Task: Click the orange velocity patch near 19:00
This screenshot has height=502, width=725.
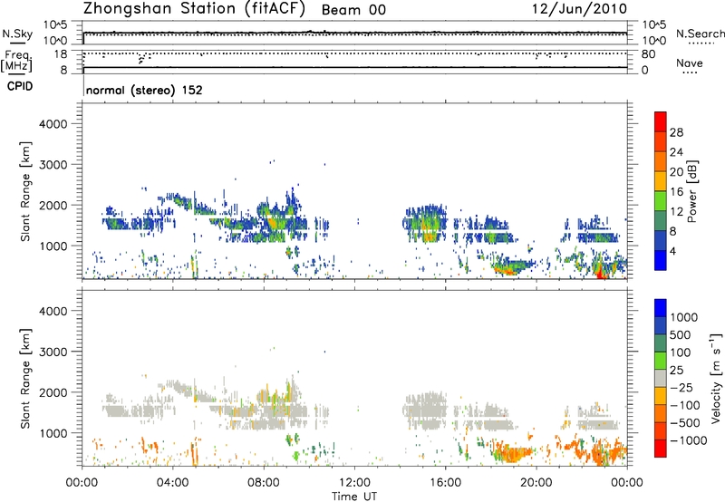Action: point(511,453)
